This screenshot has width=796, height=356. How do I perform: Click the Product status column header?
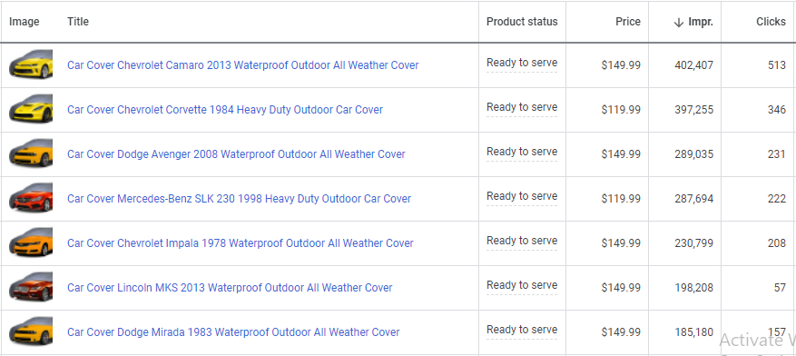(522, 22)
